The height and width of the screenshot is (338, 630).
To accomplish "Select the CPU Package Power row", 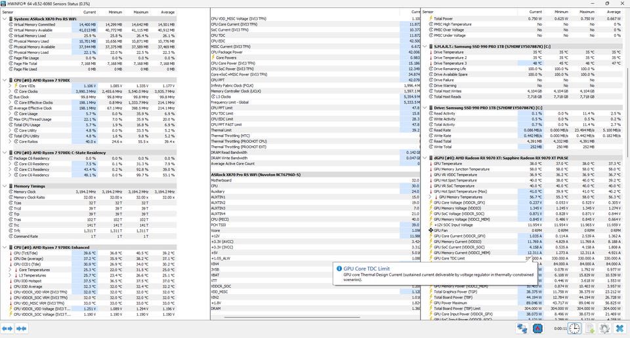I will click(x=316, y=52).
